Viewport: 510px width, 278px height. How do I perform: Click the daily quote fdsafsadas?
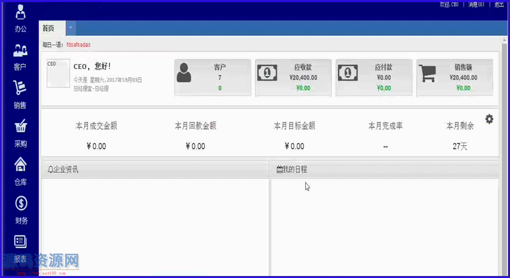click(x=78, y=45)
